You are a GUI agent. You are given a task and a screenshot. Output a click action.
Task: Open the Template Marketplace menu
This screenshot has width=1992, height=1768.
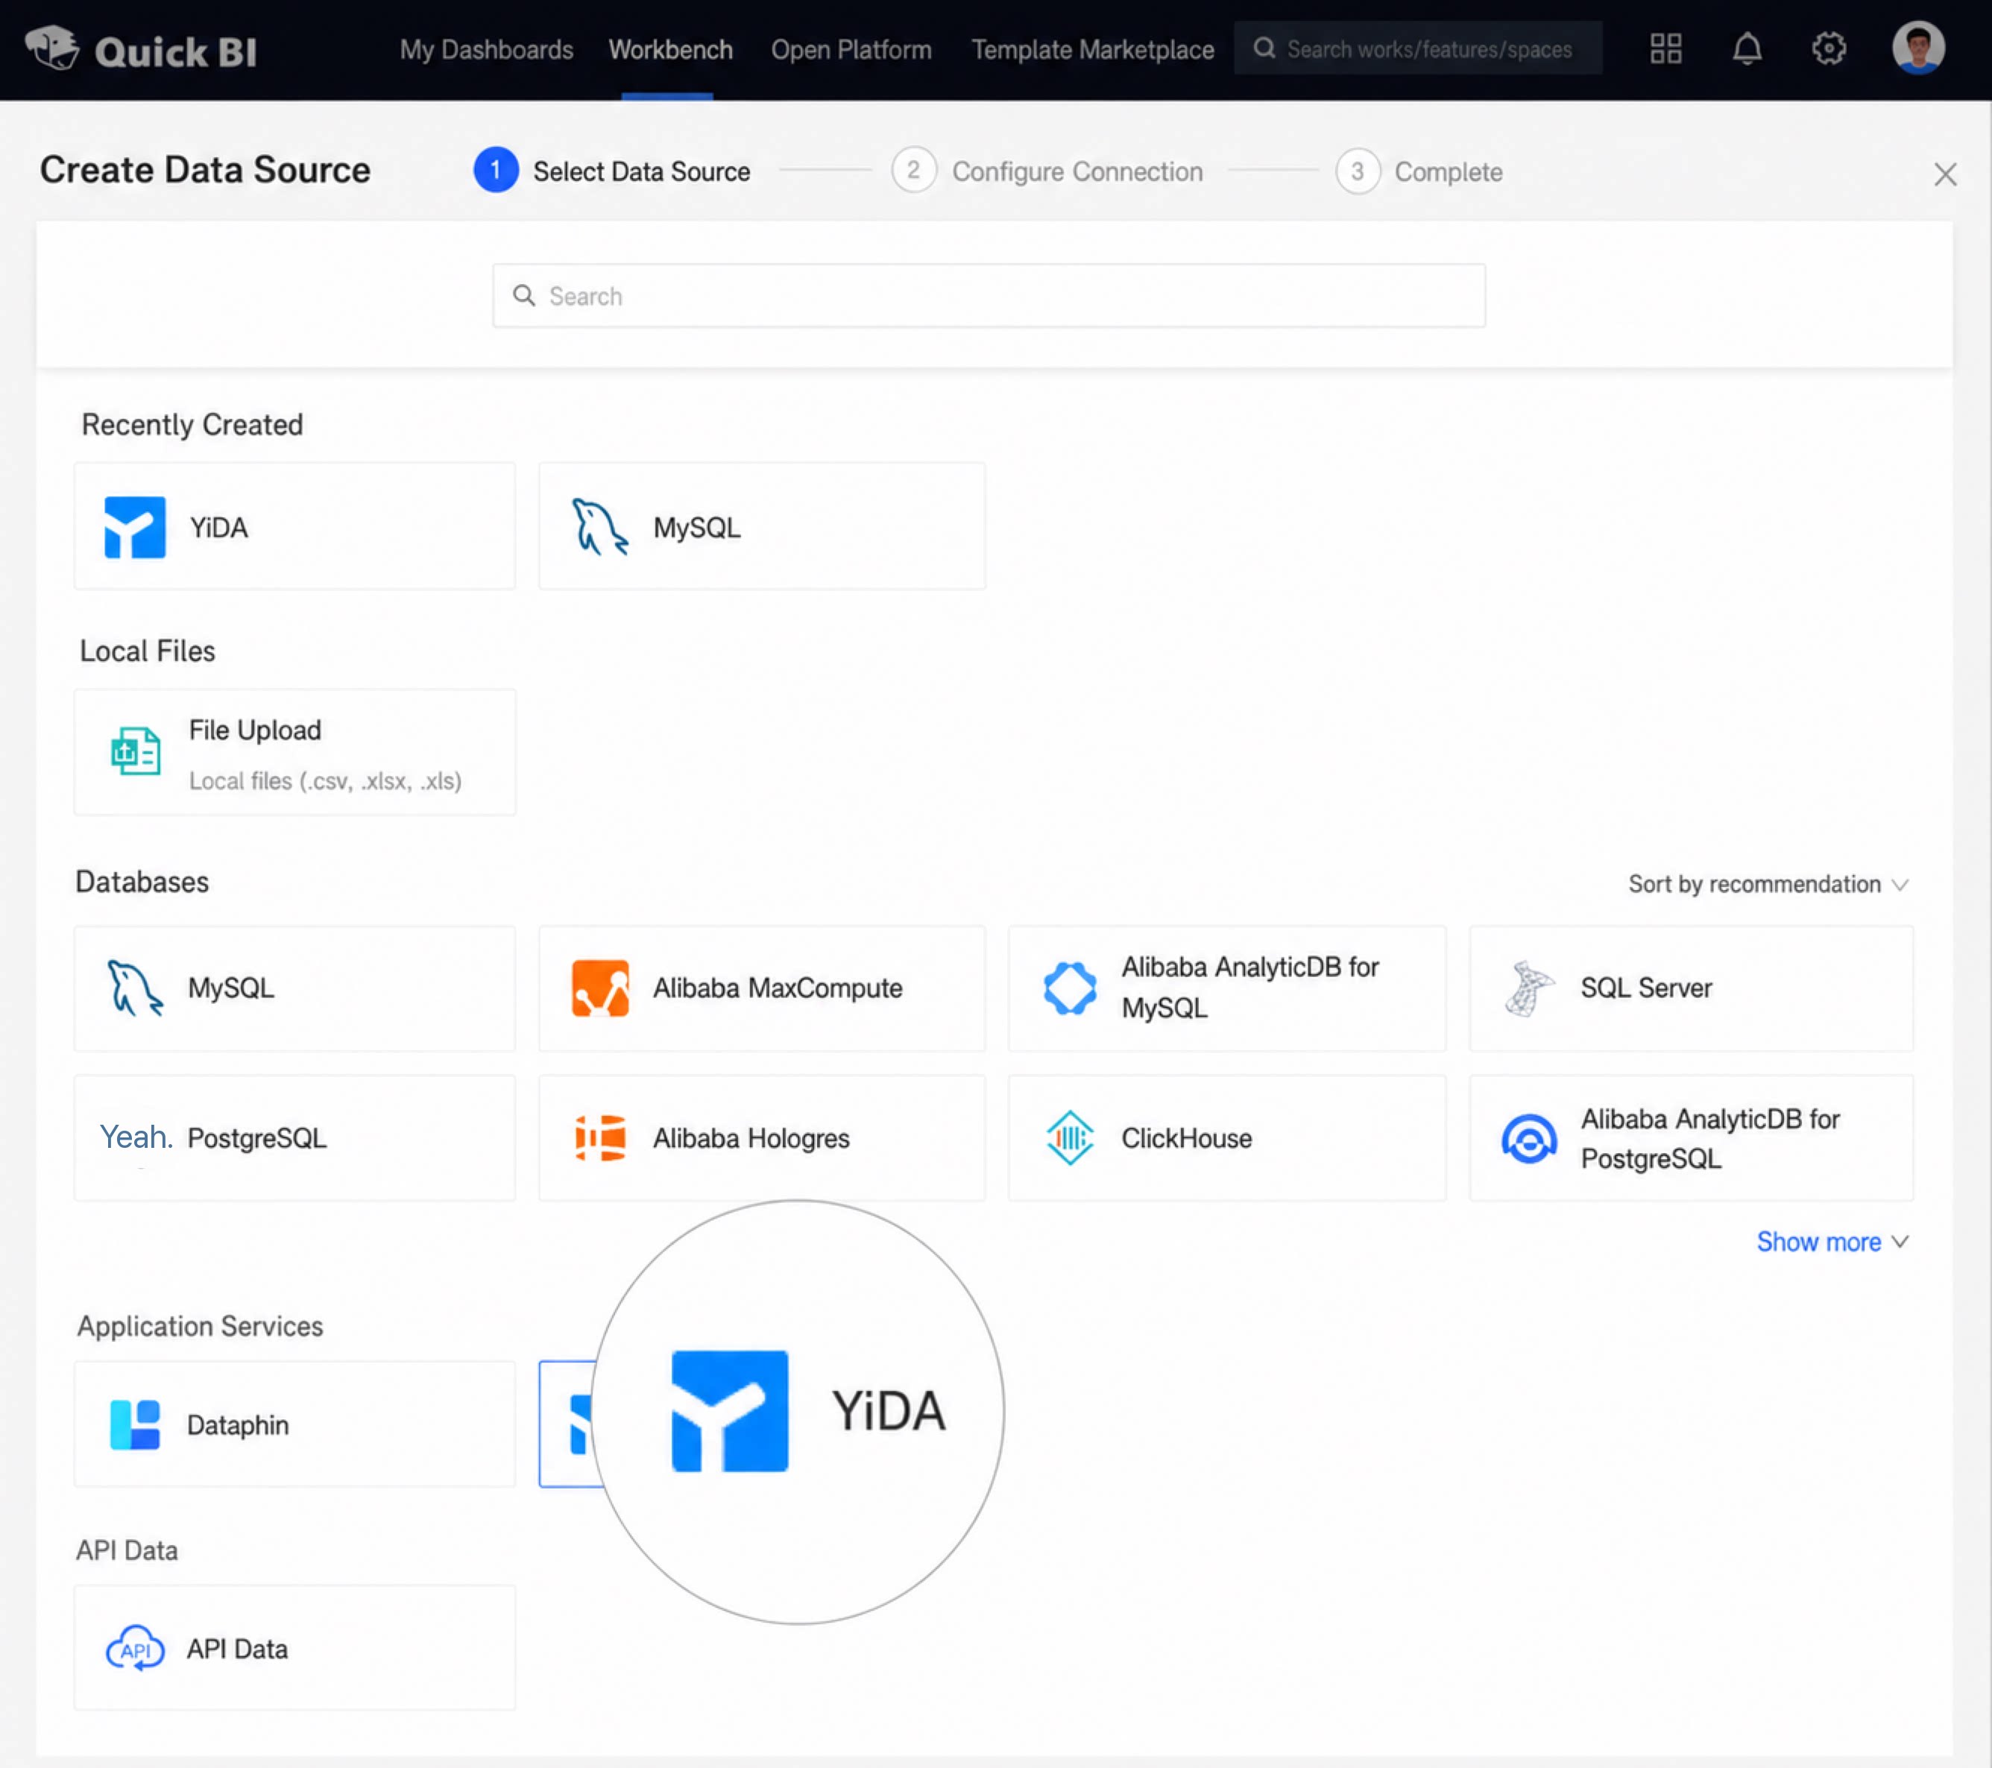click(1091, 50)
